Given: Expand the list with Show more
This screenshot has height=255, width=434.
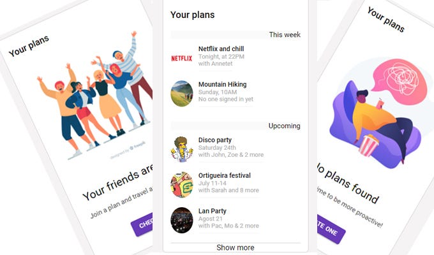Looking at the screenshot, I should pos(236,247).
